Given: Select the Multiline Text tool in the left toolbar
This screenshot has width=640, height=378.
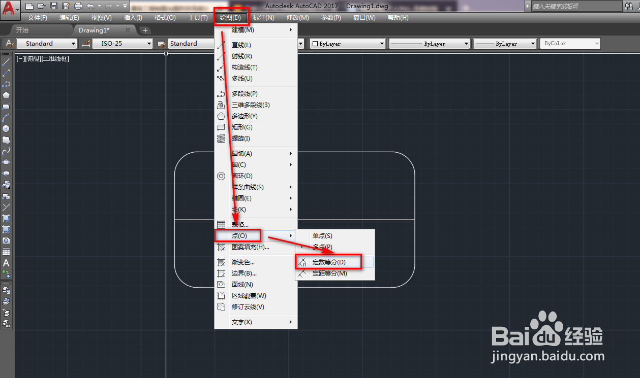Looking at the screenshot, I should (6, 263).
